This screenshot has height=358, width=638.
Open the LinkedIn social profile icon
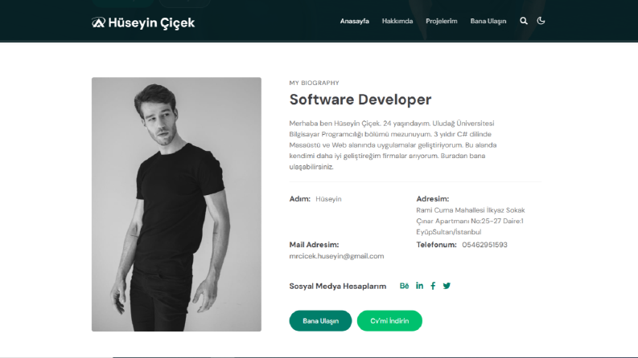tap(419, 286)
